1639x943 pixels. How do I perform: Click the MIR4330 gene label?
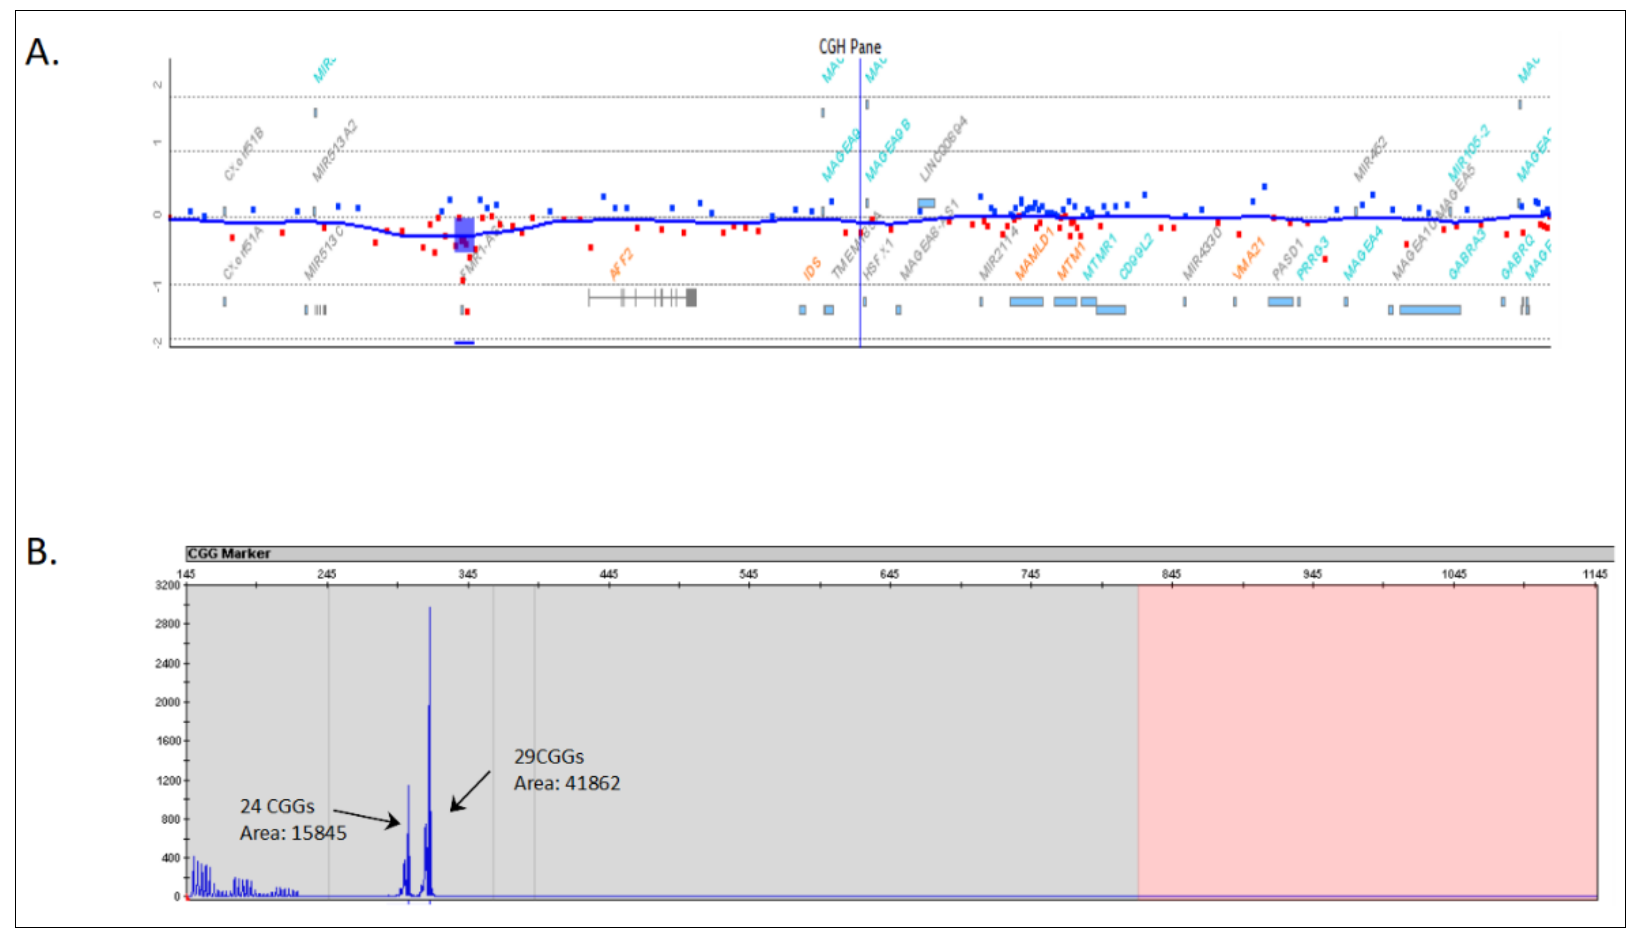(1202, 253)
